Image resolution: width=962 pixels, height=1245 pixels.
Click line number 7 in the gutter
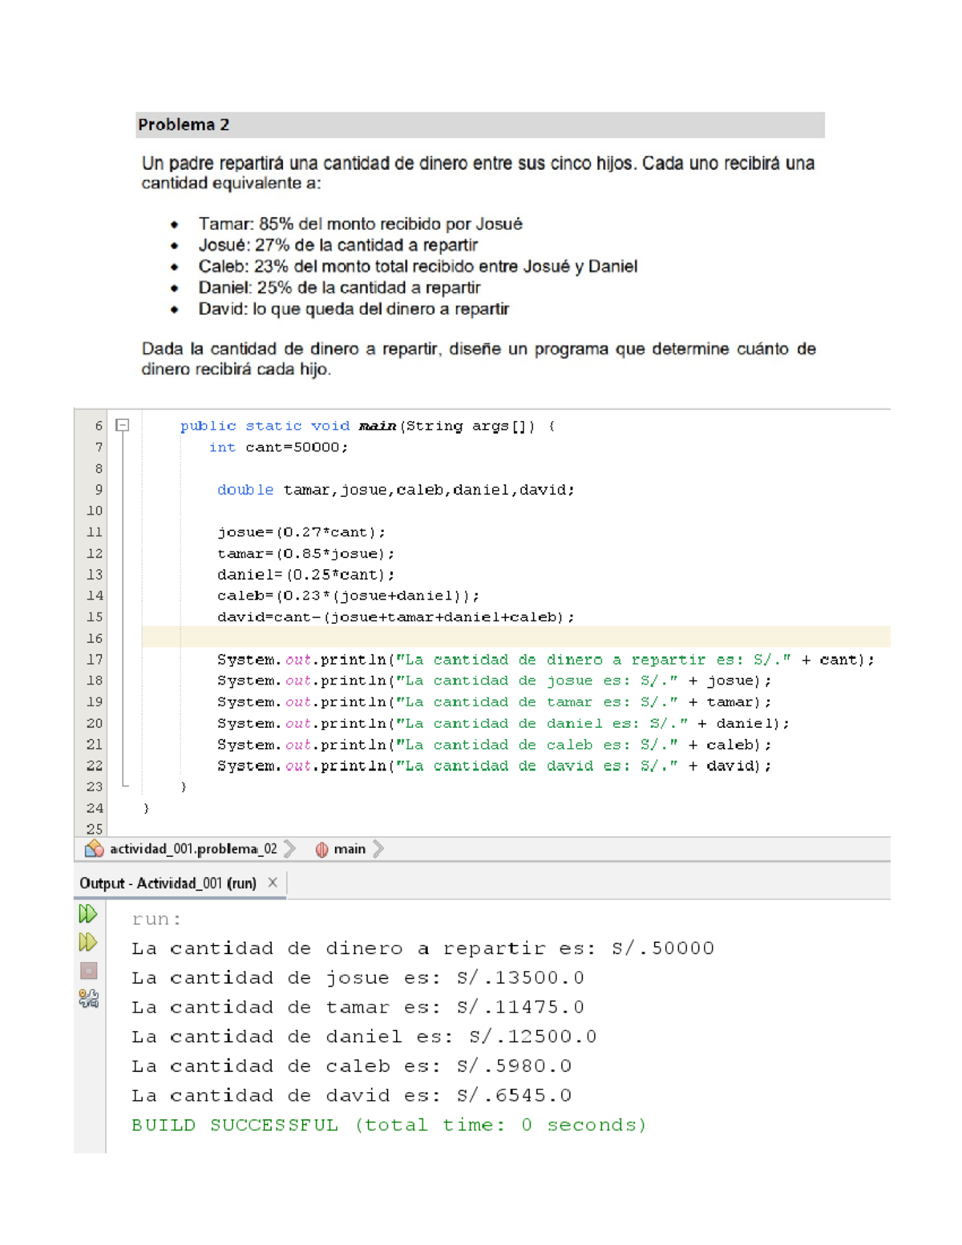(x=99, y=447)
